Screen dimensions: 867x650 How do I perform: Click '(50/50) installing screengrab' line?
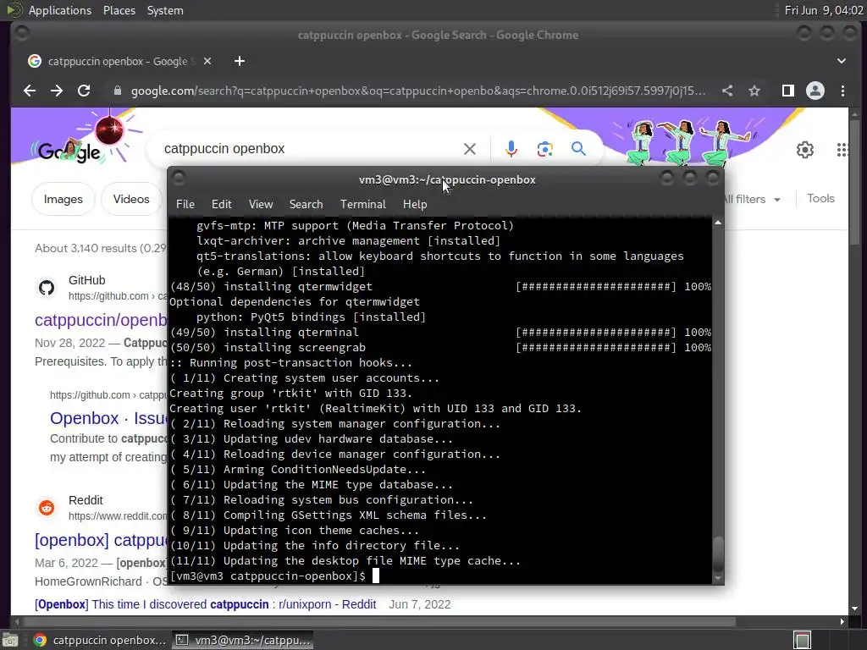[268, 347]
